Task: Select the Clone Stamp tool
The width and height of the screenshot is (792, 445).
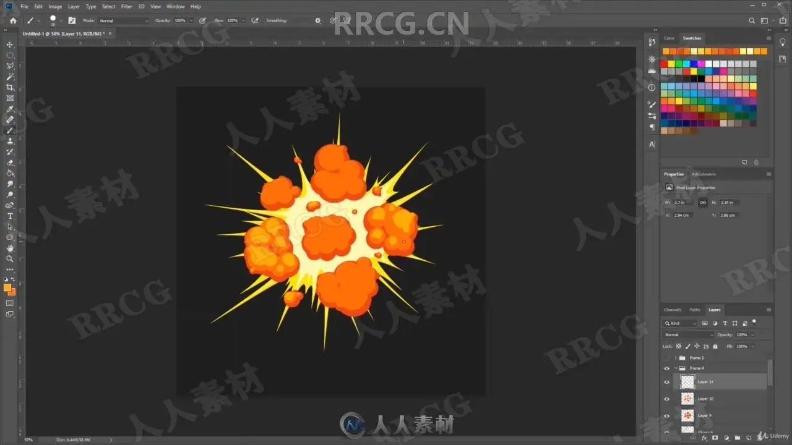Action: (x=10, y=141)
